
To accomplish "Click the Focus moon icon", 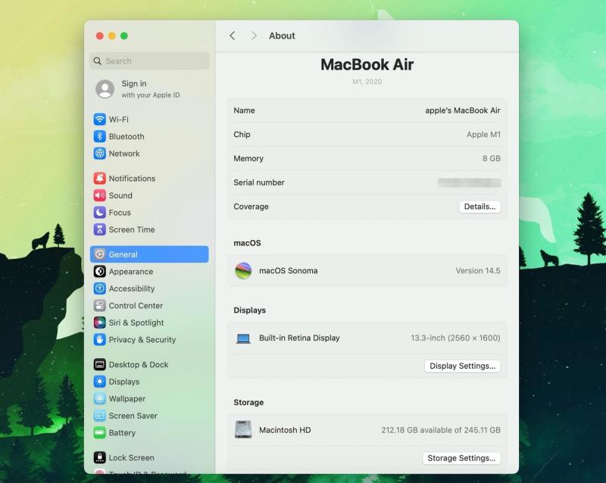I will 100,212.
